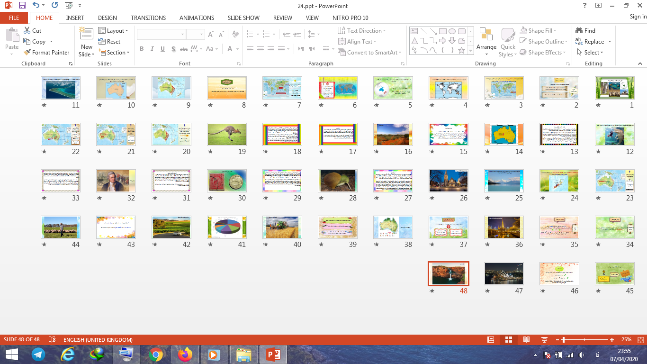Screen dimensions: 647x364
Task: Open Telegram from the taskbar
Action: tap(38, 355)
